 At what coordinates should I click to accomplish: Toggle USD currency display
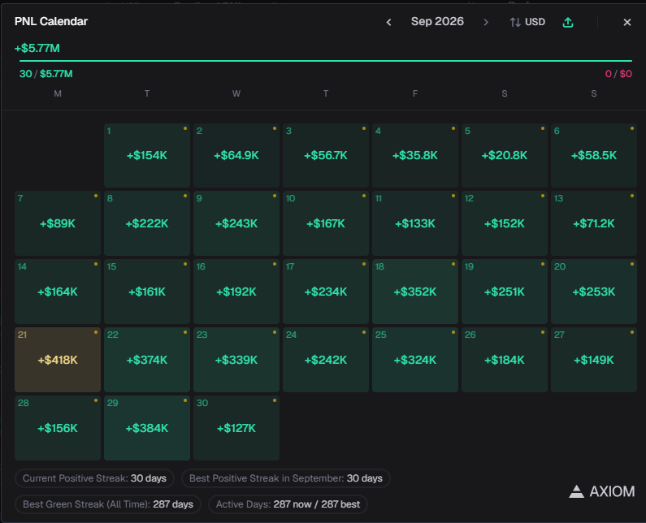pos(527,22)
